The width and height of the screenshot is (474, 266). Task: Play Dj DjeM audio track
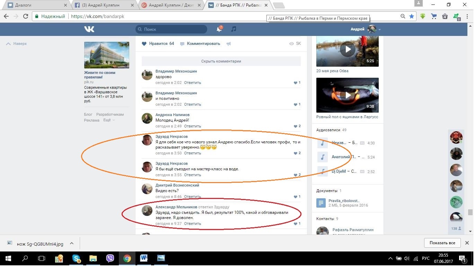pyautogui.click(x=322, y=171)
